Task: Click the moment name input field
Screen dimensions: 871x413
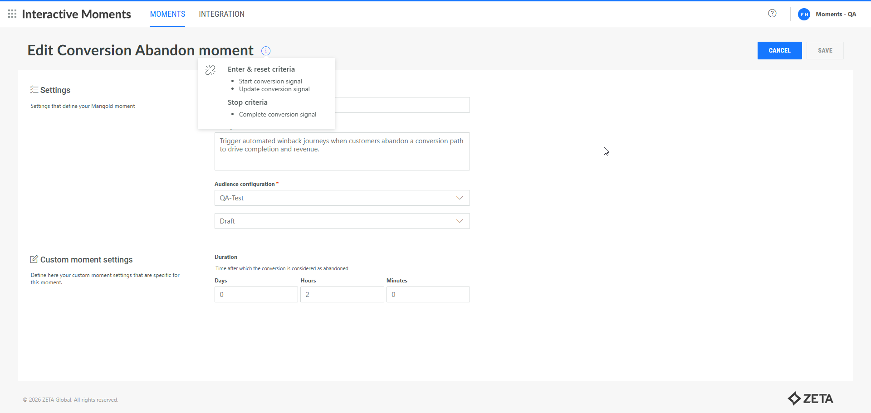Action: click(x=402, y=105)
